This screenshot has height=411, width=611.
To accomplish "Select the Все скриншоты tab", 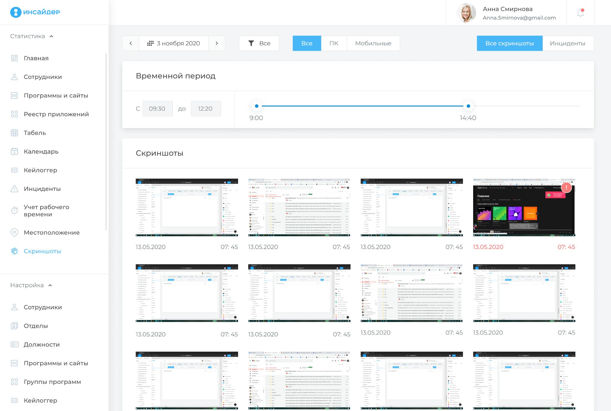I will click(509, 43).
